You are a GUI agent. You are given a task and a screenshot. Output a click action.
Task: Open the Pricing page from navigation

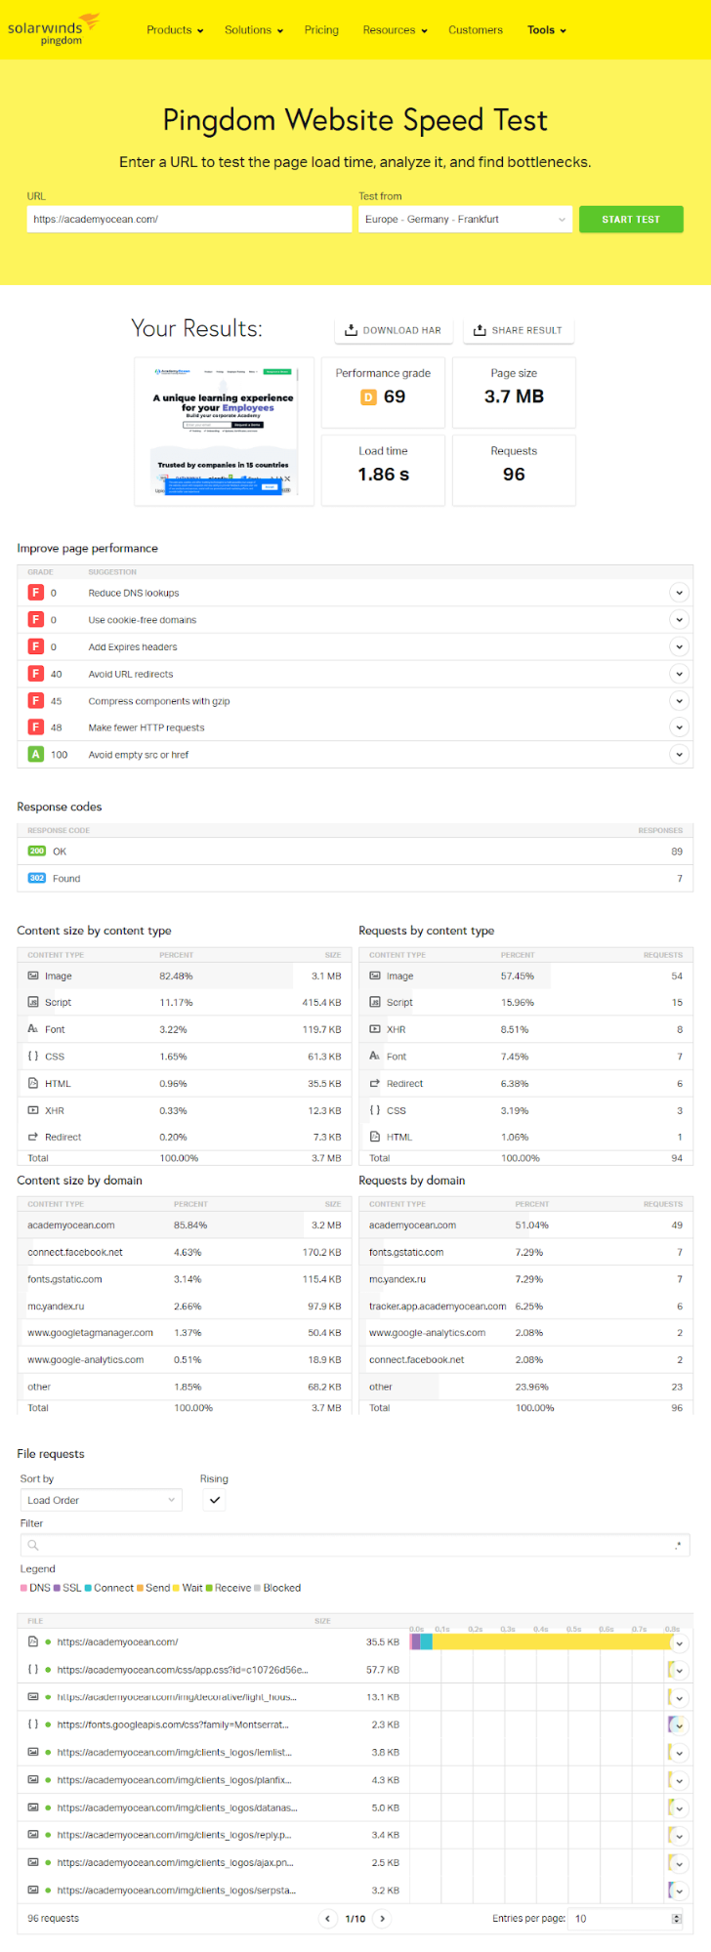pos(321,30)
